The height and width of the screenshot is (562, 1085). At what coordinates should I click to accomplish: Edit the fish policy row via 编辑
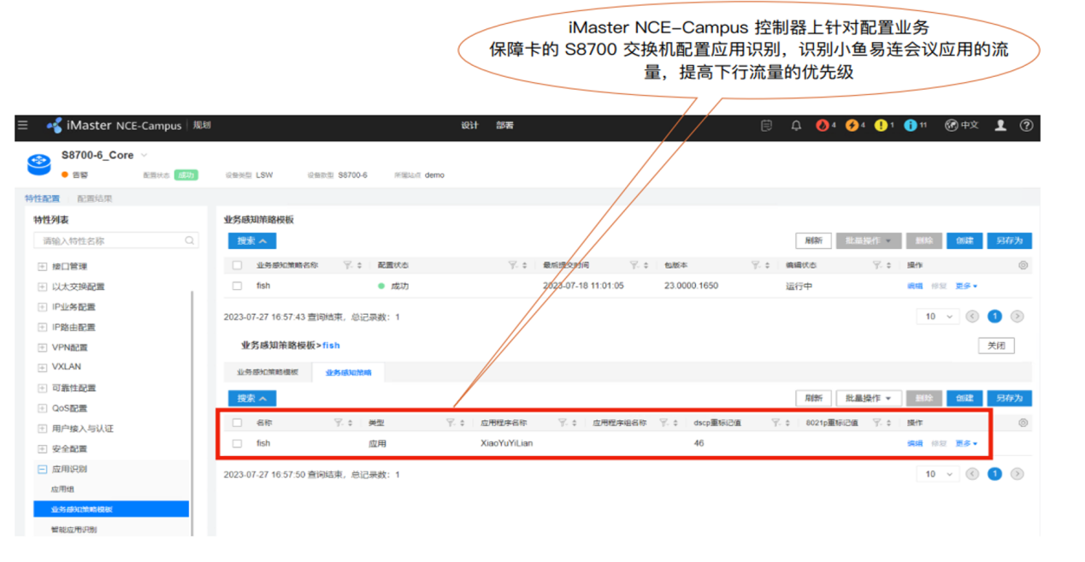click(x=915, y=444)
